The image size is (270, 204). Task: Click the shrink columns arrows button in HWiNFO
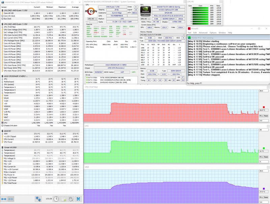[11, 199]
